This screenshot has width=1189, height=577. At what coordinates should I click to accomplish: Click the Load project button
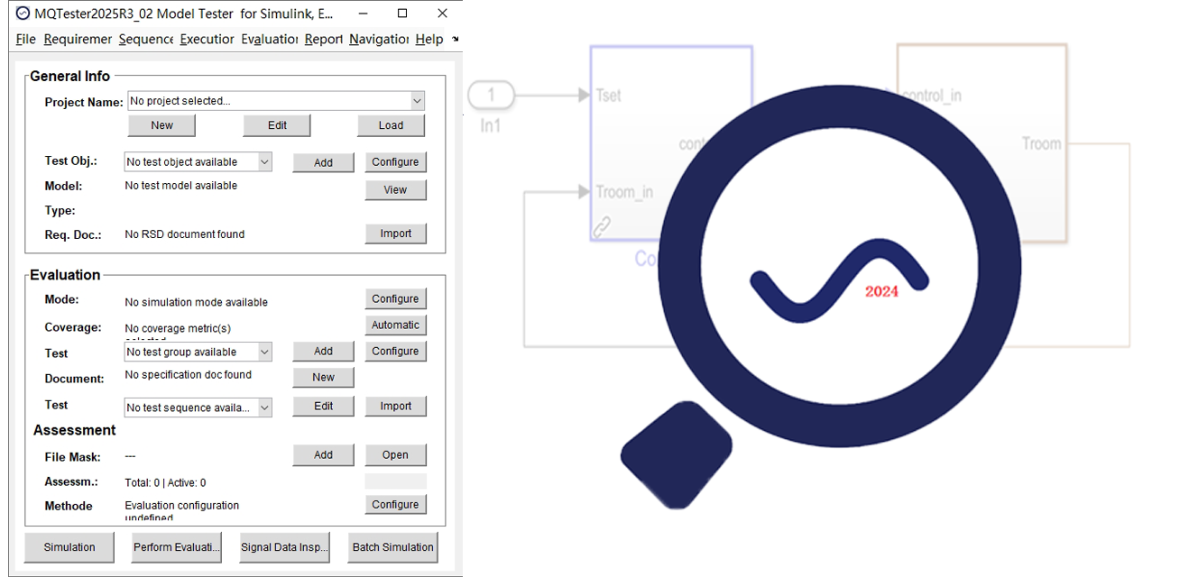[391, 125]
